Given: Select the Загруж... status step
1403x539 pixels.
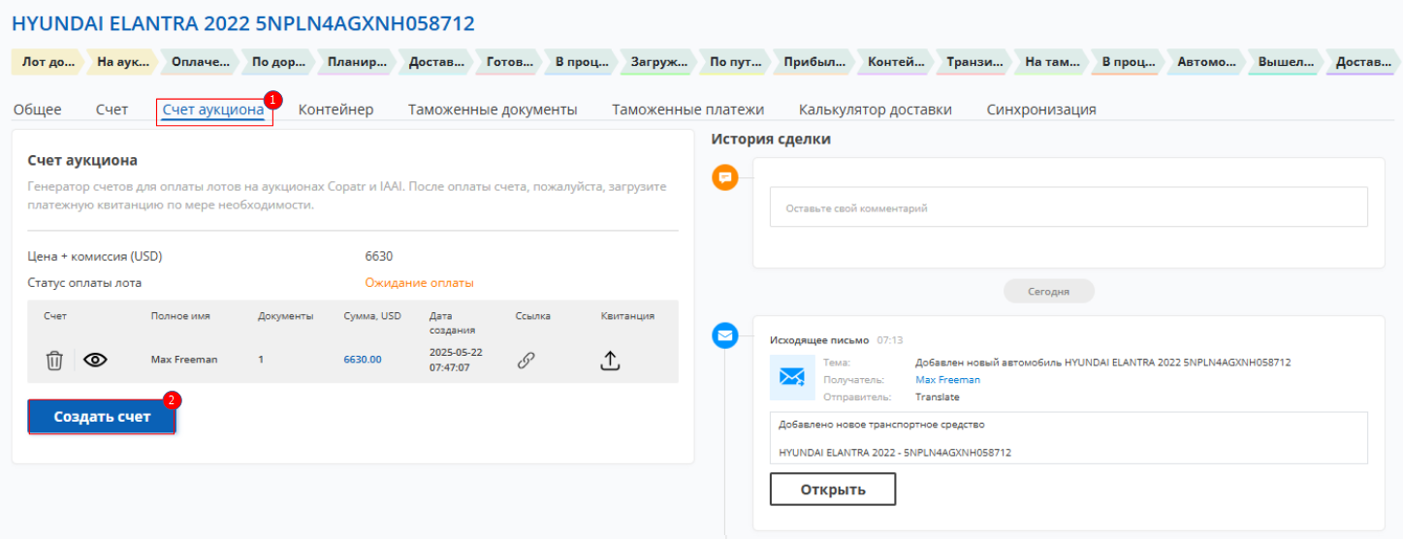Looking at the screenshot, I should (658, 62).
